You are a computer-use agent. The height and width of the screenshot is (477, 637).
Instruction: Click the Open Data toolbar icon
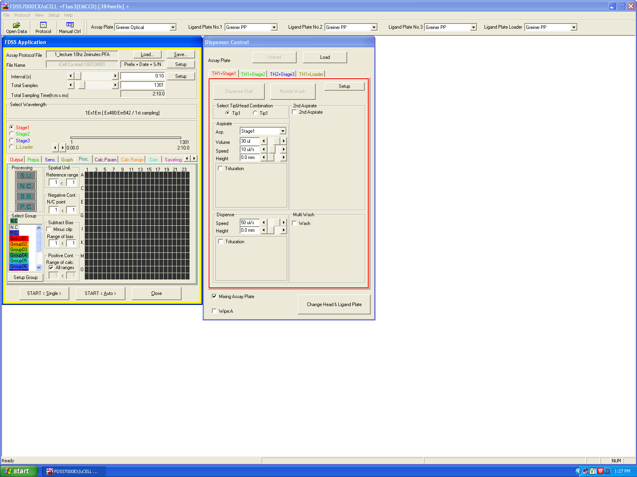point(16,27)
